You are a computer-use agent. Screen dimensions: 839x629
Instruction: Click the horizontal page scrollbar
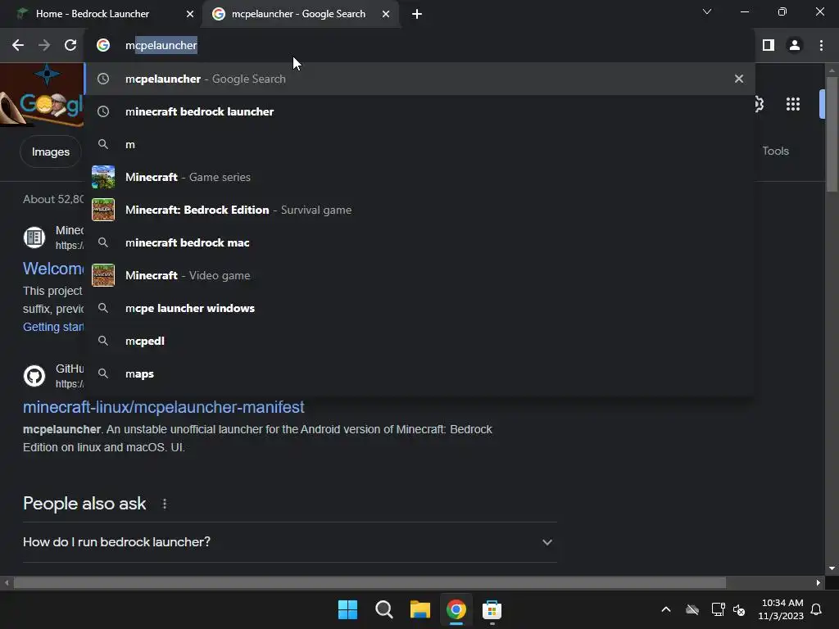tap(370, 582)
